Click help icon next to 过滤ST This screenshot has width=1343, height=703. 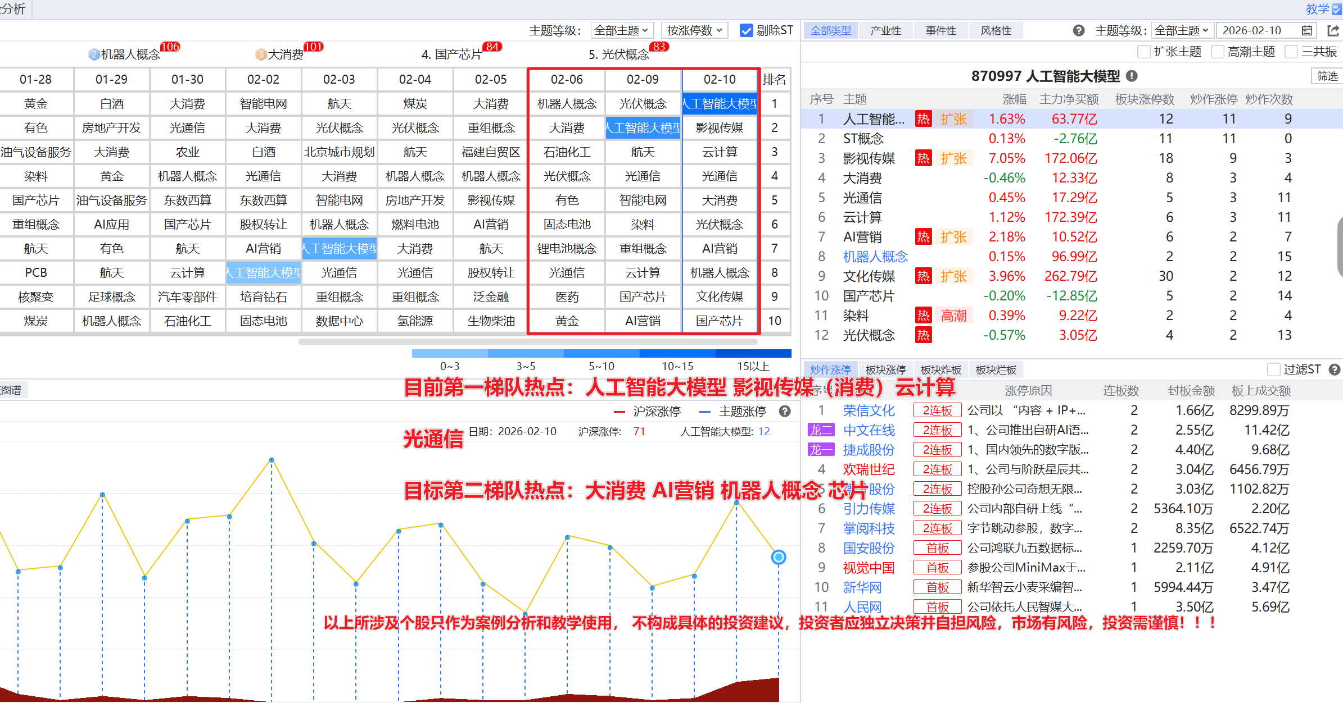[x=1335, y=369]
